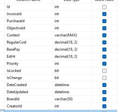
Task: Select row header for Id row
Action: coord(2,7)
